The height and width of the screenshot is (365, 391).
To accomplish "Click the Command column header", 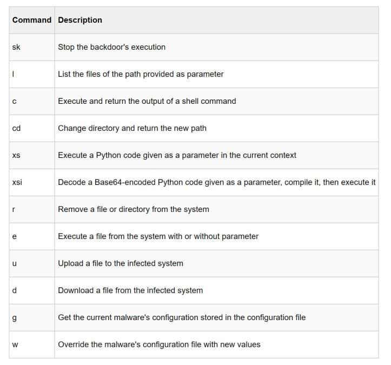I will pyautogui.click(x=32, y=20).
